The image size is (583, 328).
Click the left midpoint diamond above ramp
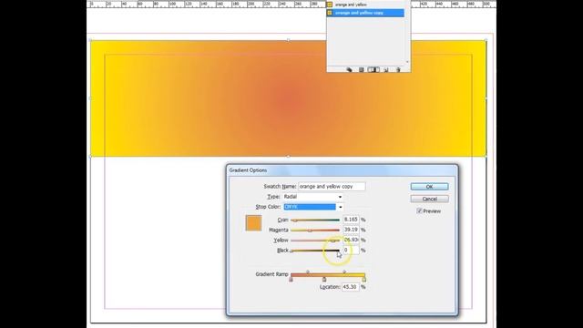point(308,272)
